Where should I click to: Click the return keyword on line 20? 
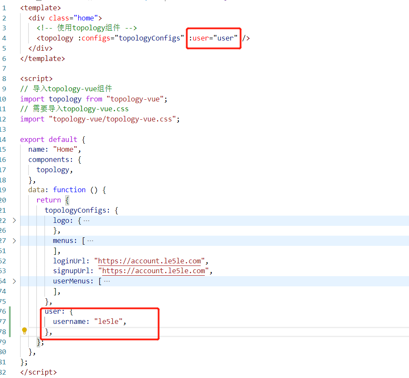pyautogui.click(x=49, y=200)
